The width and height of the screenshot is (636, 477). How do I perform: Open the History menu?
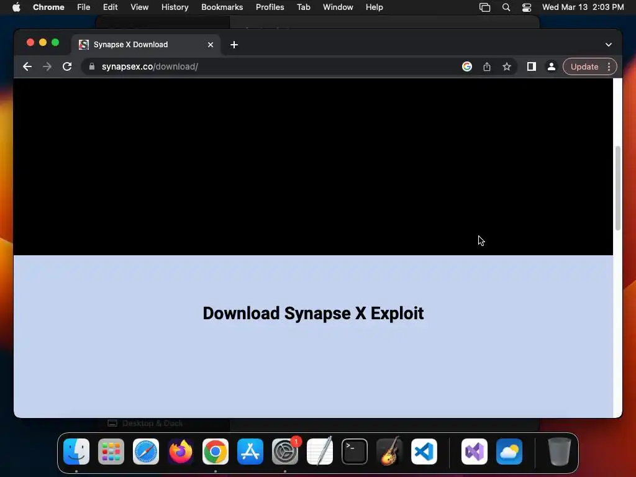tap(175, 7)
